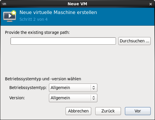This screenshot has height=120, width=155.
Task: Click the yellow star badge on VM icon
Action: click(14, 13)
